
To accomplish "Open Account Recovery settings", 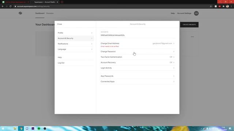I will point(137,63).
